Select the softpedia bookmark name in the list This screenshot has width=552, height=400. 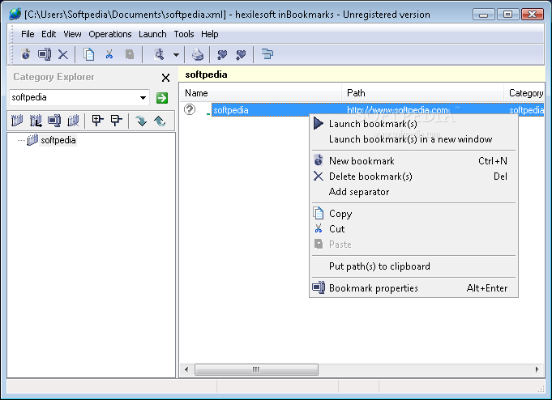pos(230,110)
